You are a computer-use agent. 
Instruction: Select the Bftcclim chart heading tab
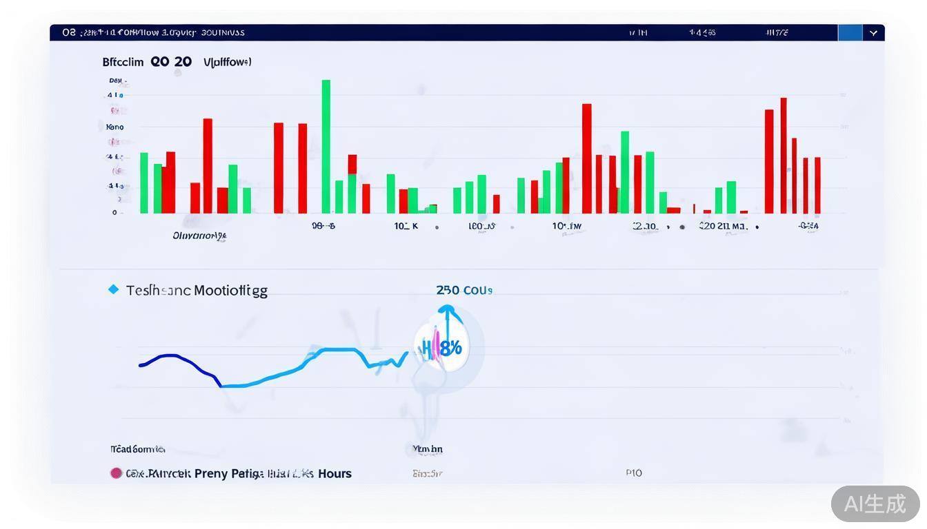coord(123,61)
